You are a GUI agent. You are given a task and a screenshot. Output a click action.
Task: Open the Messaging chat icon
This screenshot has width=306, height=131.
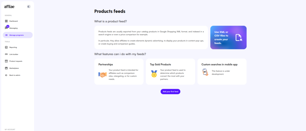click(6, 28)
